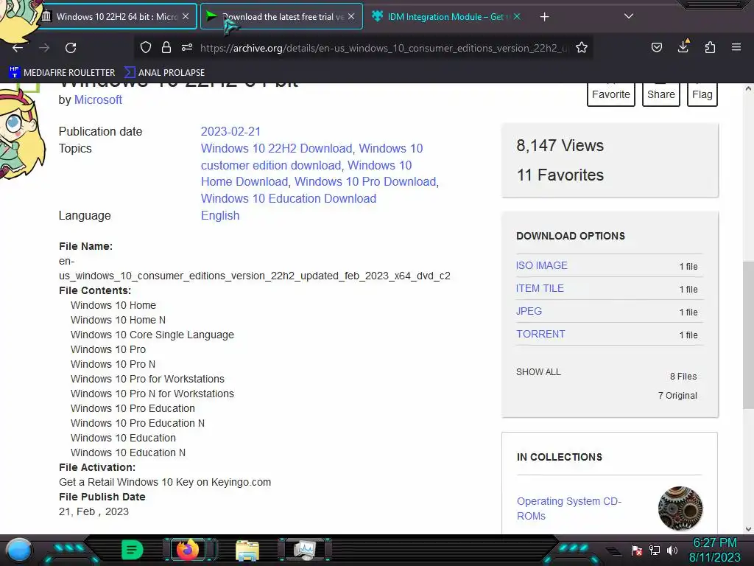Open the Start orb button
The width and height of the screenshot is (754, 566).
(18, 550)
